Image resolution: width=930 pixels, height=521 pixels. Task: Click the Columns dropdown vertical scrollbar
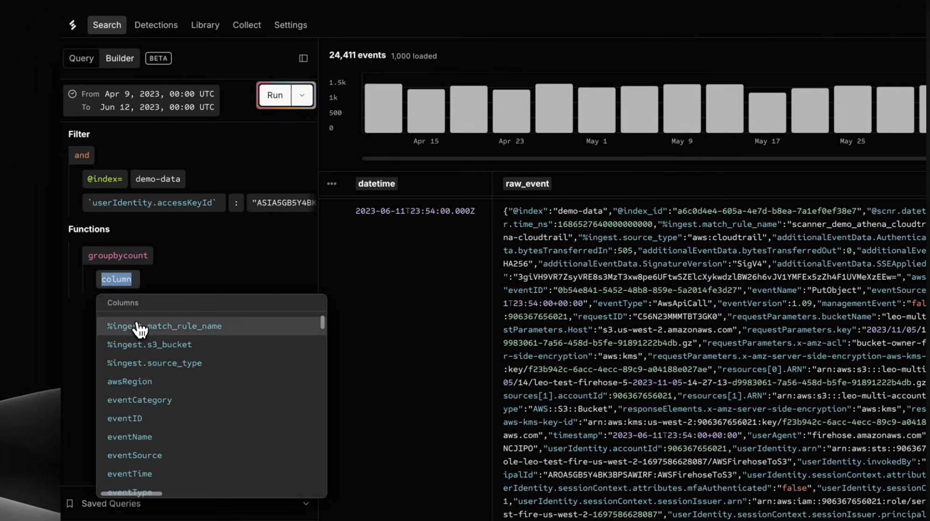pyautogui.click(x=323, y=322)
